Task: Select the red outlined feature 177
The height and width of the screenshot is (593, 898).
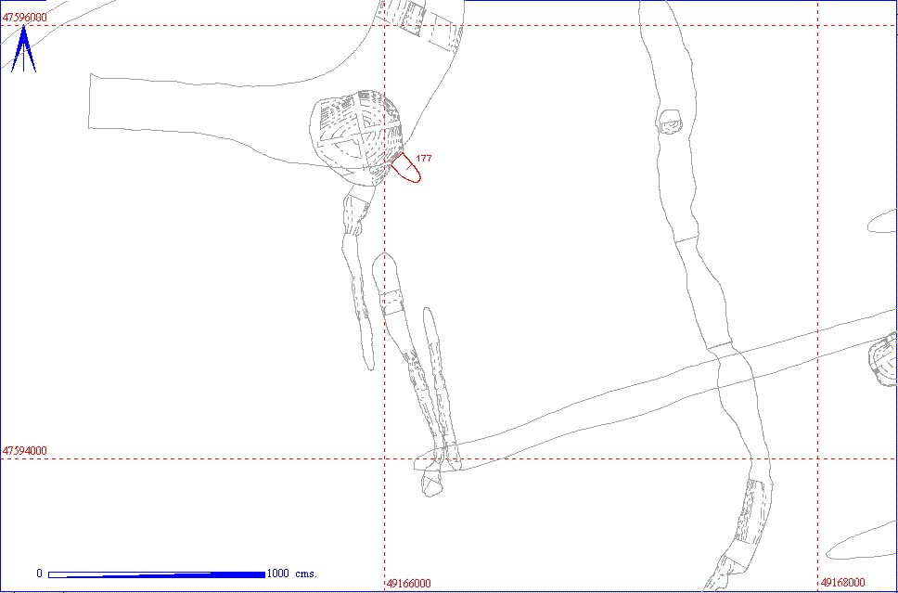Action: [x=406, y=168]
